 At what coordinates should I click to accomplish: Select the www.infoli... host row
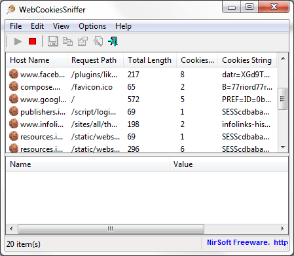click(141, 124)
